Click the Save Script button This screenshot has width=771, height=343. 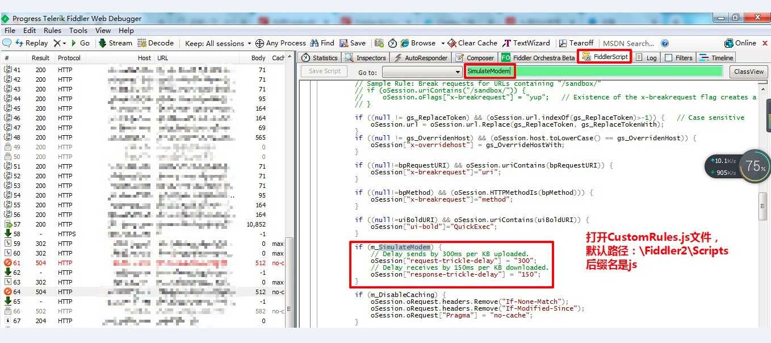click(324, 72)
